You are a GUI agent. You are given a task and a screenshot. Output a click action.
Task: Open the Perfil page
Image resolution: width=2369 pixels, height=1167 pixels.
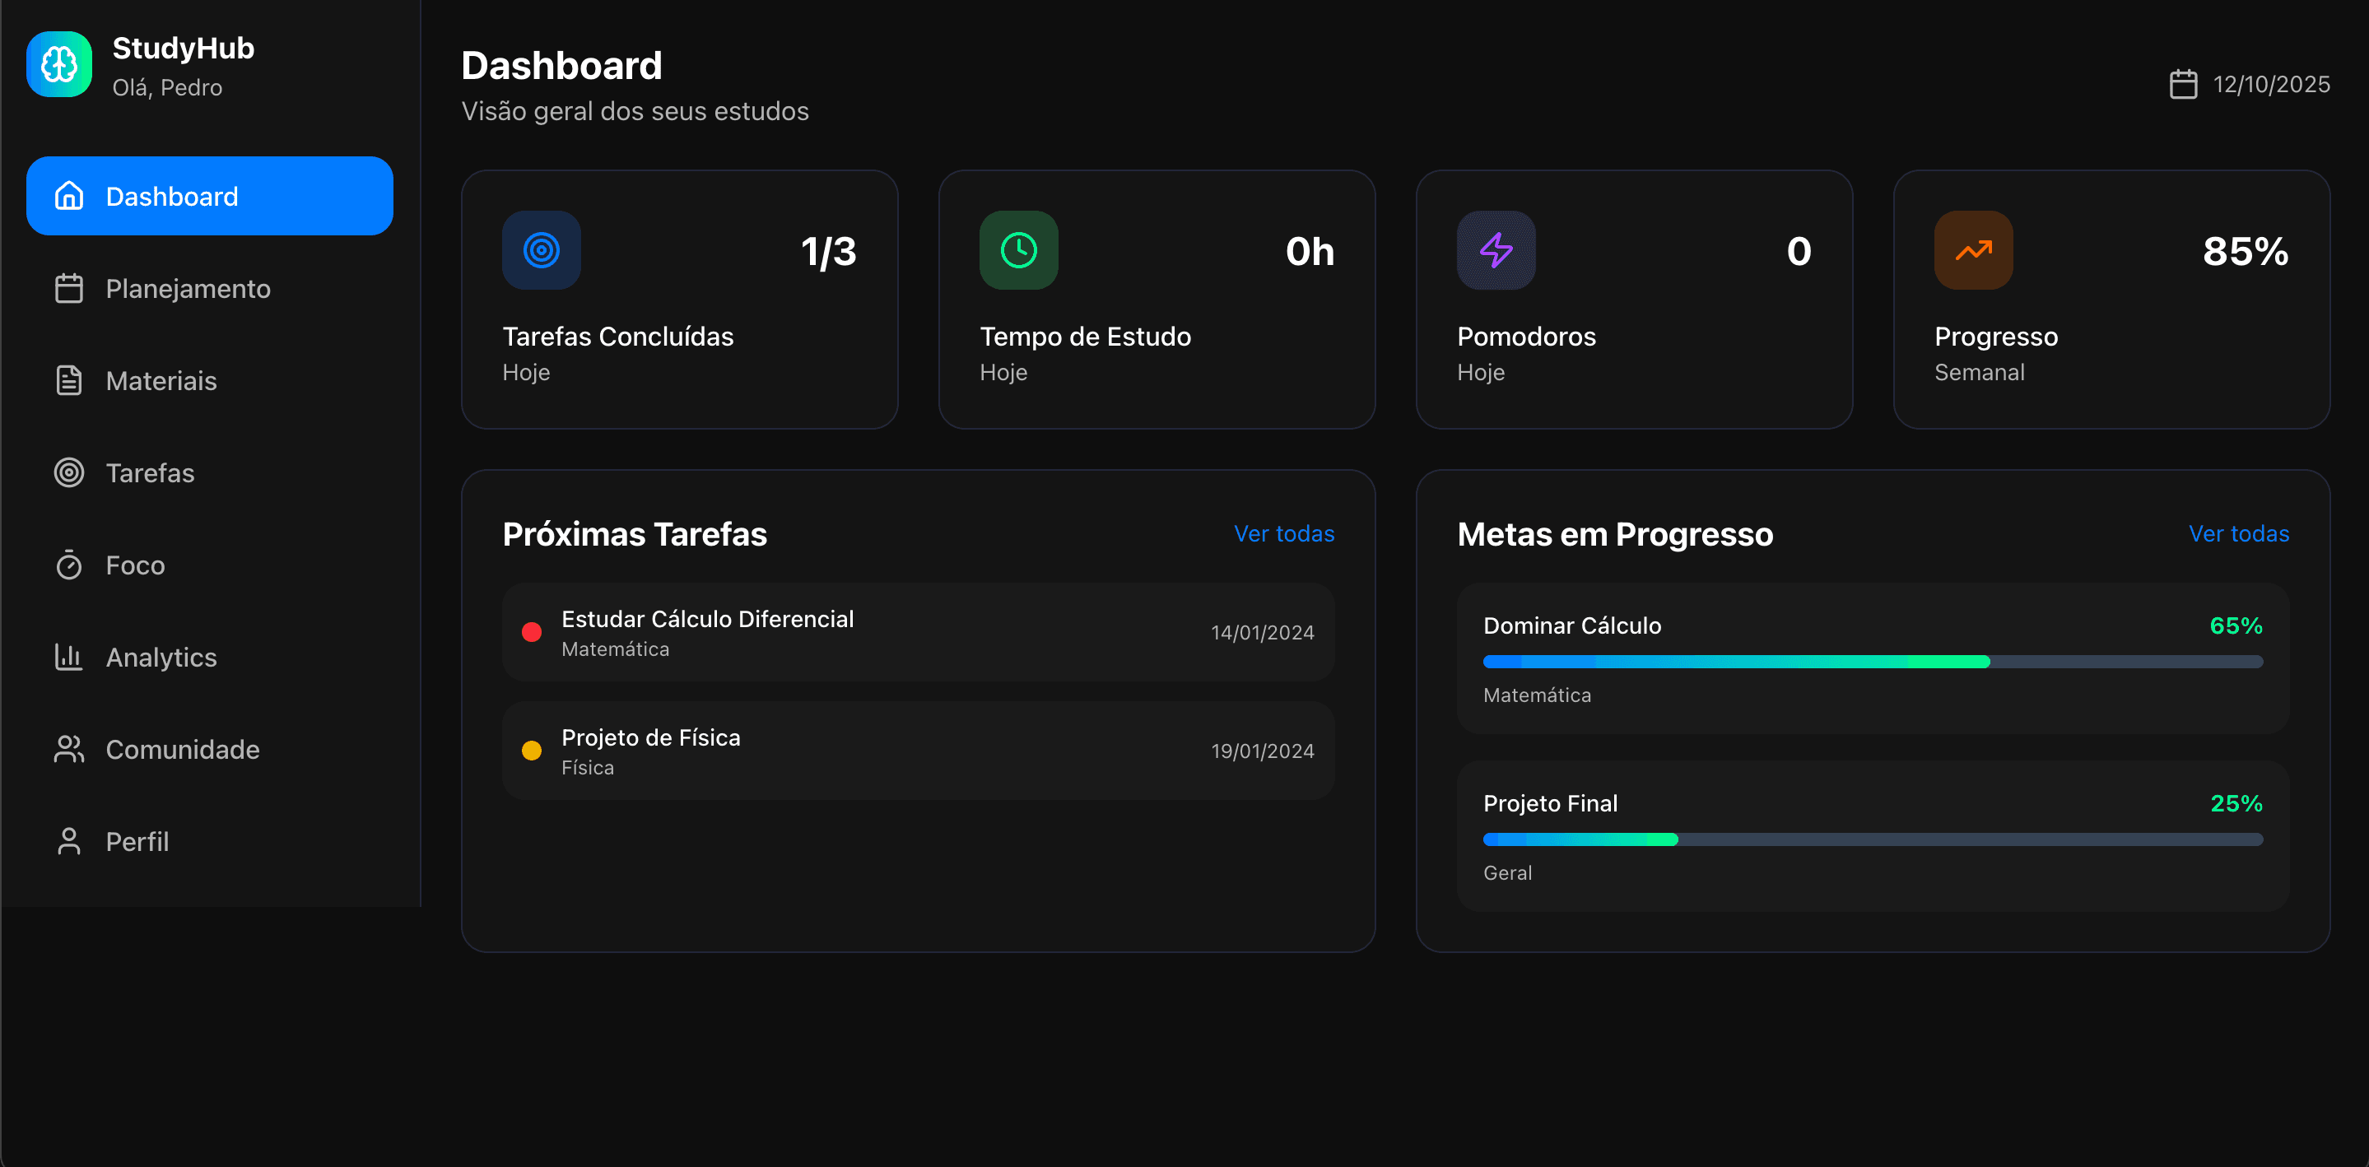pyautogui.click(x=137, y=841)
